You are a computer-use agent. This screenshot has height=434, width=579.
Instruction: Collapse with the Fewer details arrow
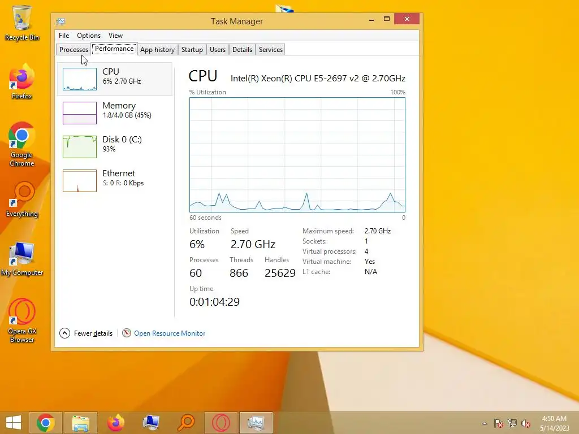[64, 333]
